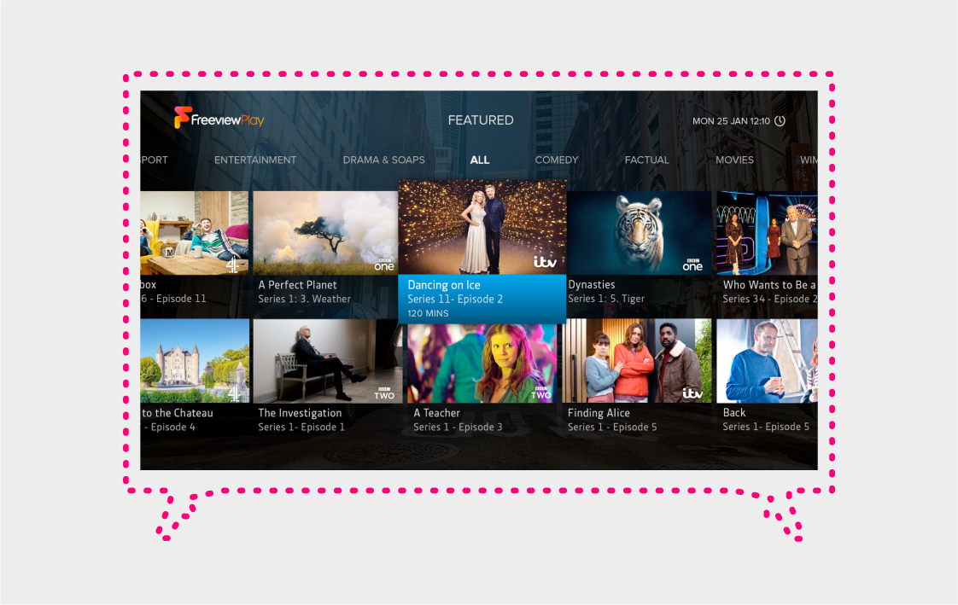Screen dimensions: 958x605
Task: Open the Dynasties tiger thumbnail
Action: coord(639,233)
